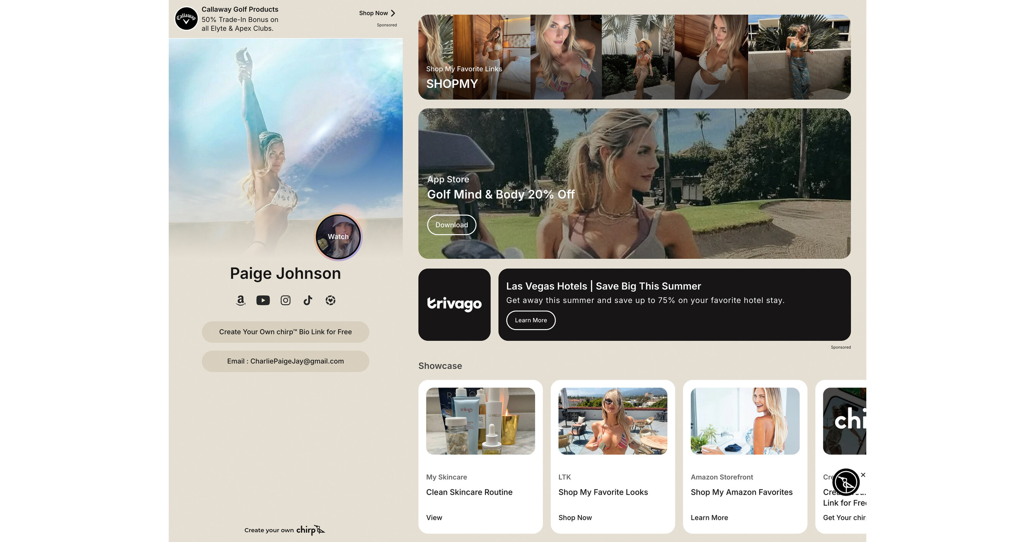Viewport: 1035px width, 542px height.
Task: Click the trivago logo tile
Action: pos(454,305)
